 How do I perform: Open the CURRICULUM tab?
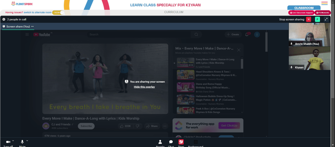pyautogui.click(x=174, y=12)
